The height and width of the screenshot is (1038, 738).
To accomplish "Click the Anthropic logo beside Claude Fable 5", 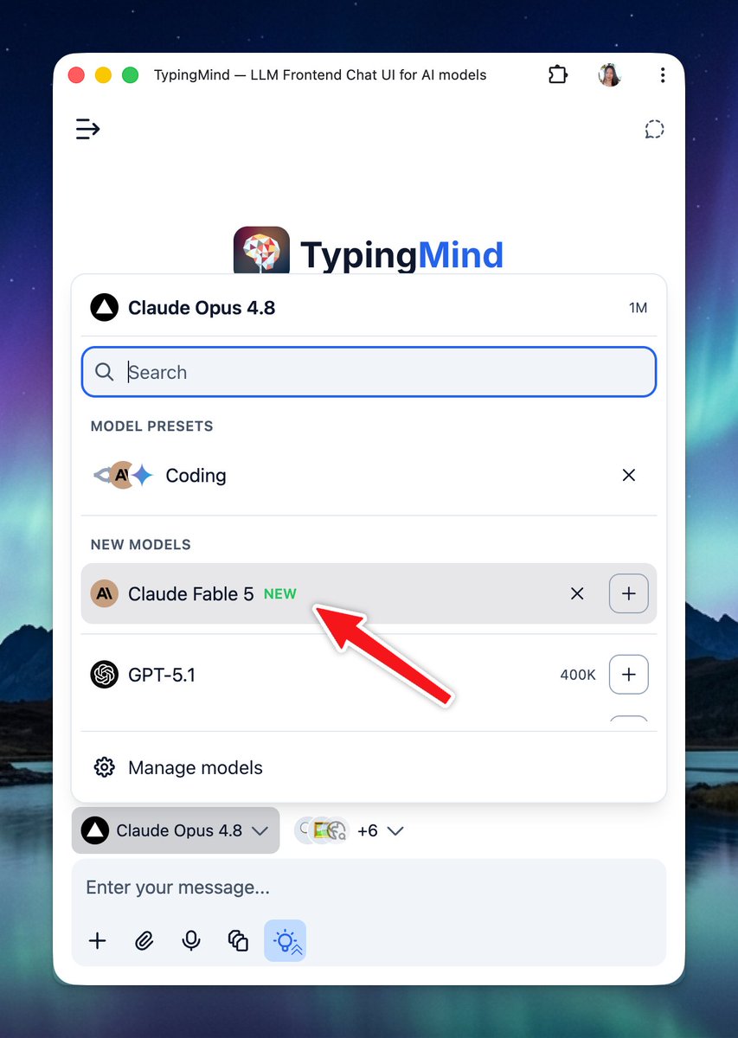I will (104, 593).
